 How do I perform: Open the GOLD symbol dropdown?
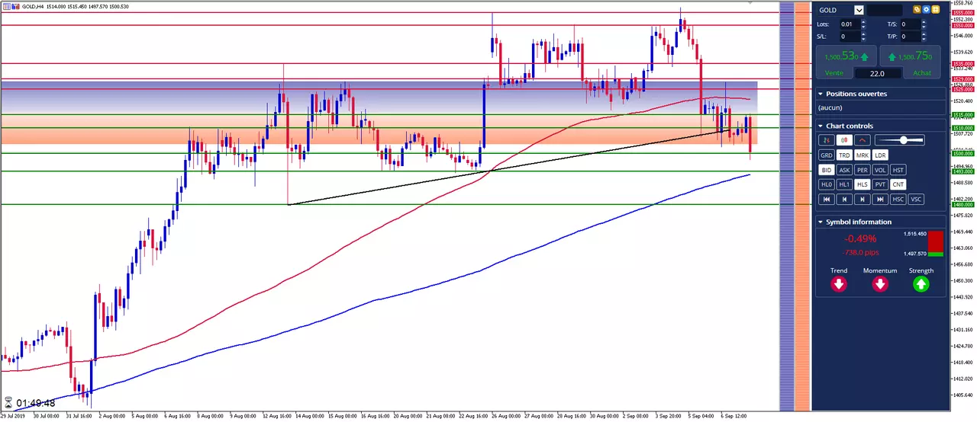859,10
